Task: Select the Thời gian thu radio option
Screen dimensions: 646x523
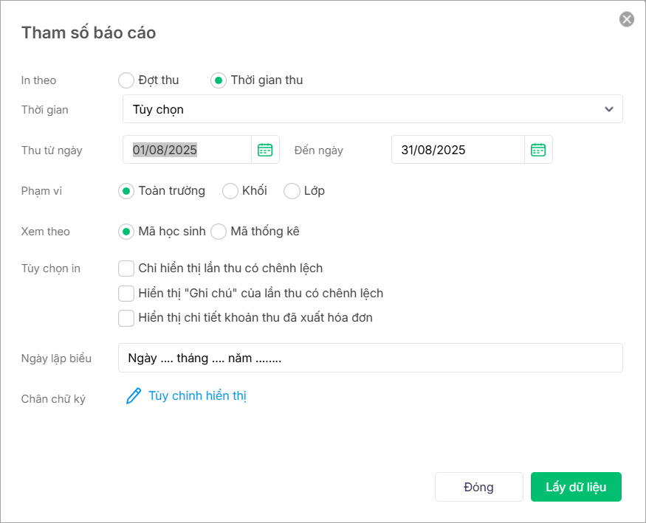Action: click(219, 80)
